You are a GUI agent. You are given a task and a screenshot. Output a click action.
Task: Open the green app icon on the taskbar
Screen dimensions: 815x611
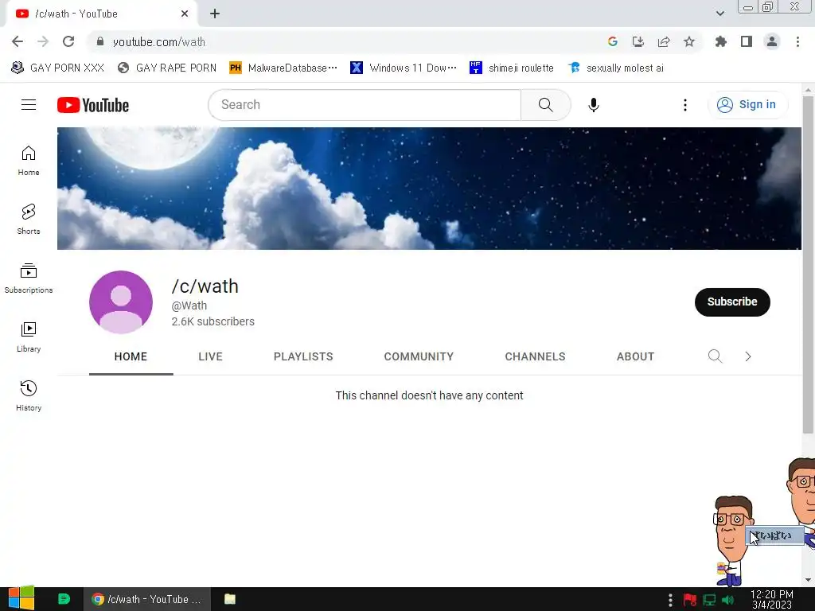coord(64,599)
